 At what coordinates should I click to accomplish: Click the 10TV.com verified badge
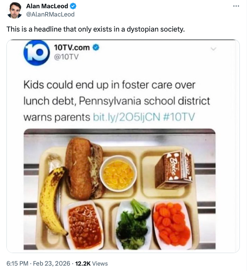[96, 47]
